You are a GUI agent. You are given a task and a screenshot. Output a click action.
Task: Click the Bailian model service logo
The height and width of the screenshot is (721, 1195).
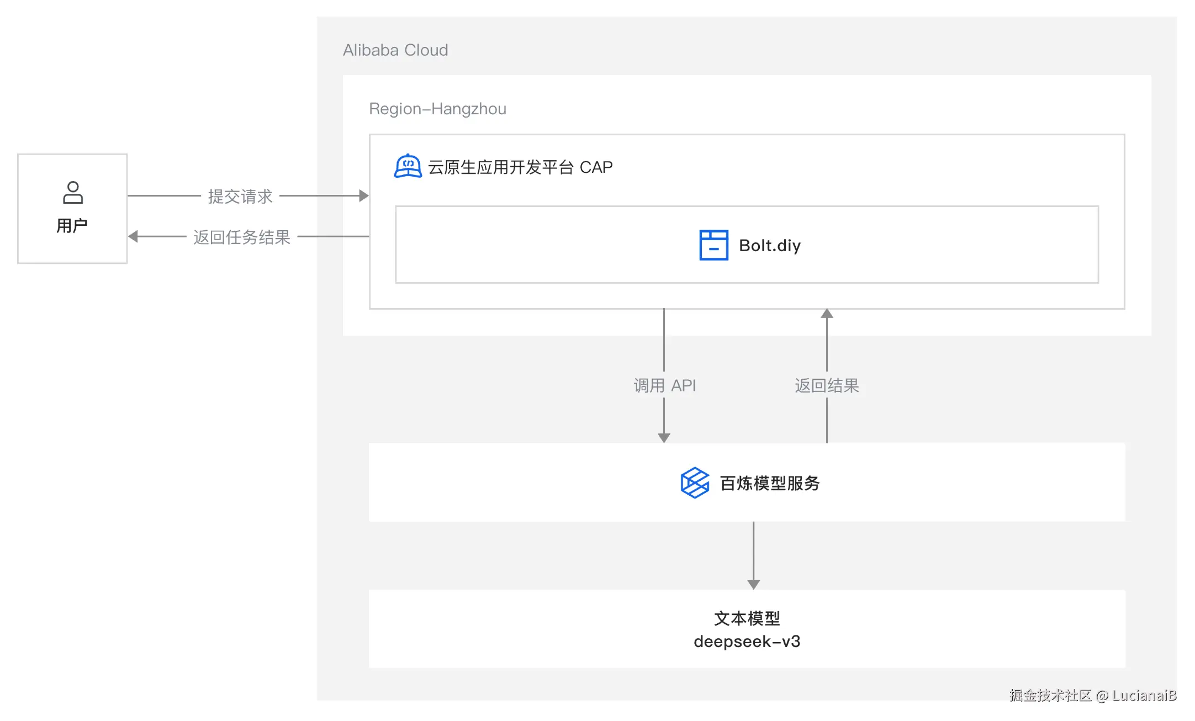(x=694, y=483)
